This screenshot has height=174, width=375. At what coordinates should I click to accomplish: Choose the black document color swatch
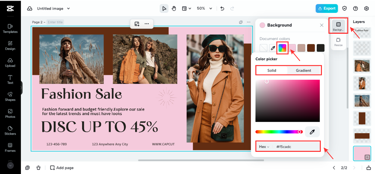pos(321,48)
